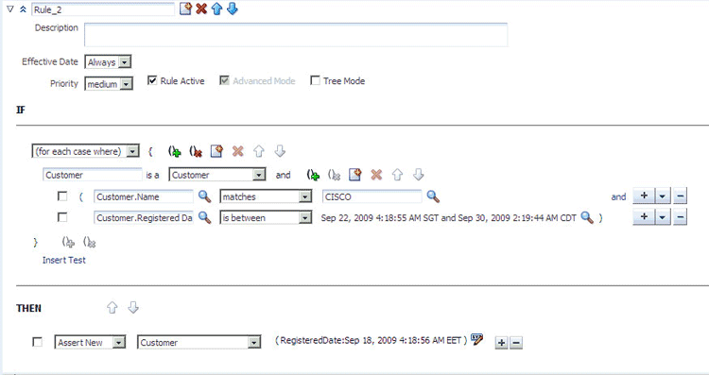Click search icon beside Customer.Registered Da field
709x375 pixels.
click(205, 217)
